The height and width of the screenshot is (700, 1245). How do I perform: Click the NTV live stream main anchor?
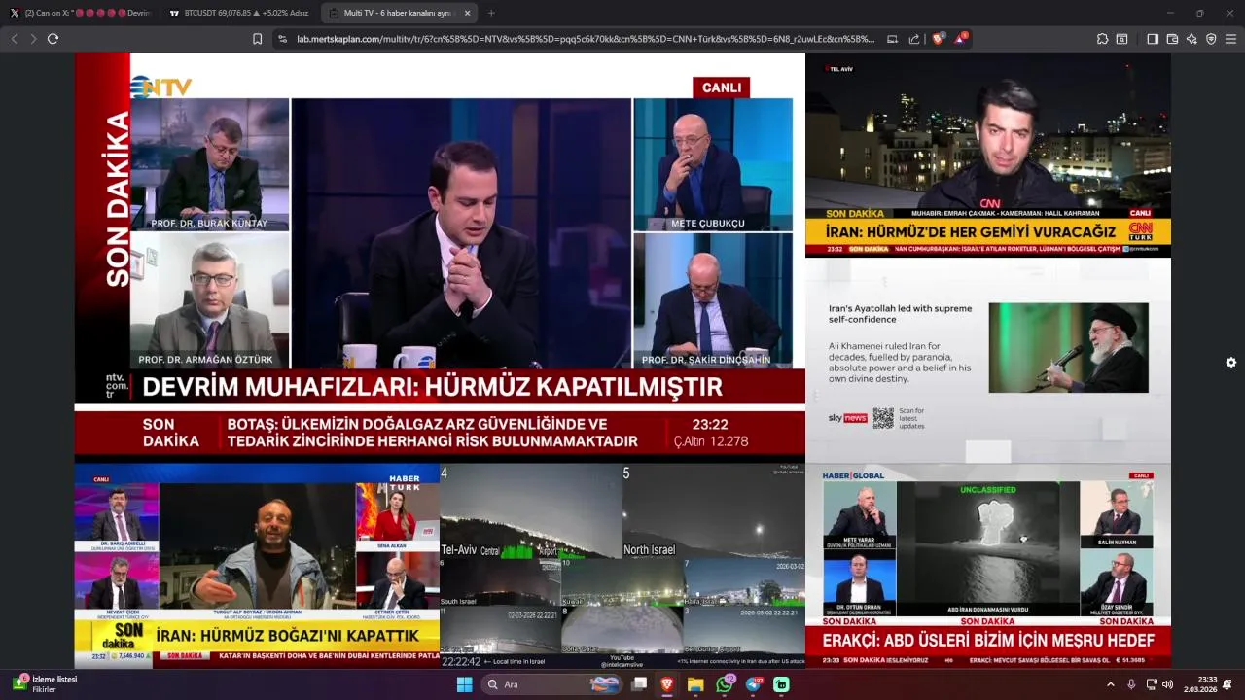(x=461, y=233)
